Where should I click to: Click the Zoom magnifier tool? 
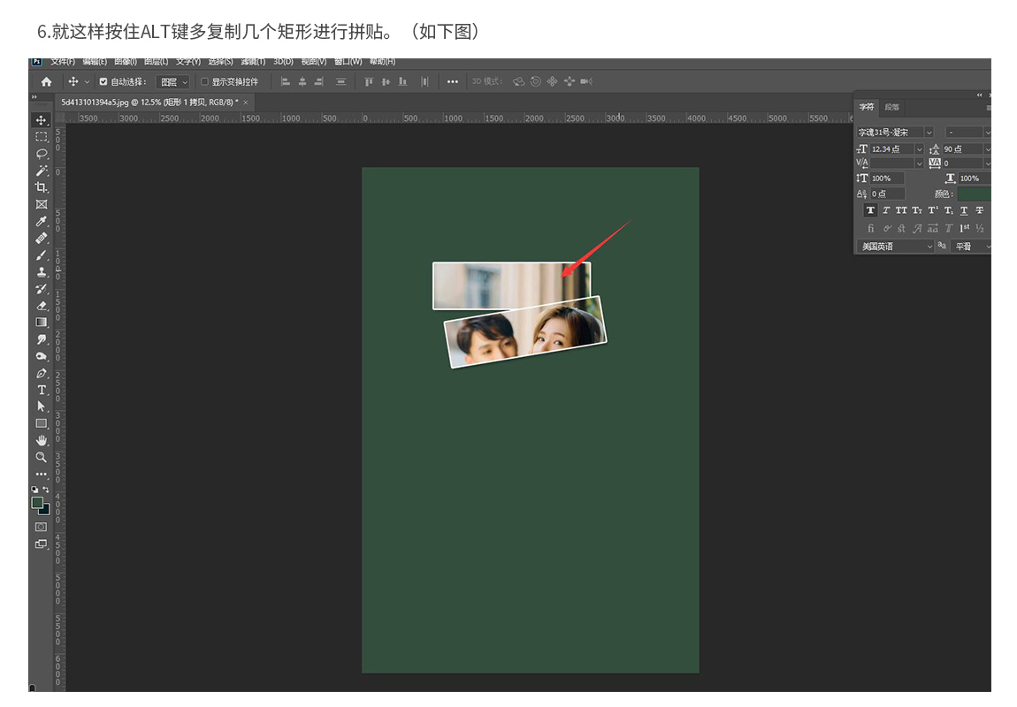(x=42, y=457)
